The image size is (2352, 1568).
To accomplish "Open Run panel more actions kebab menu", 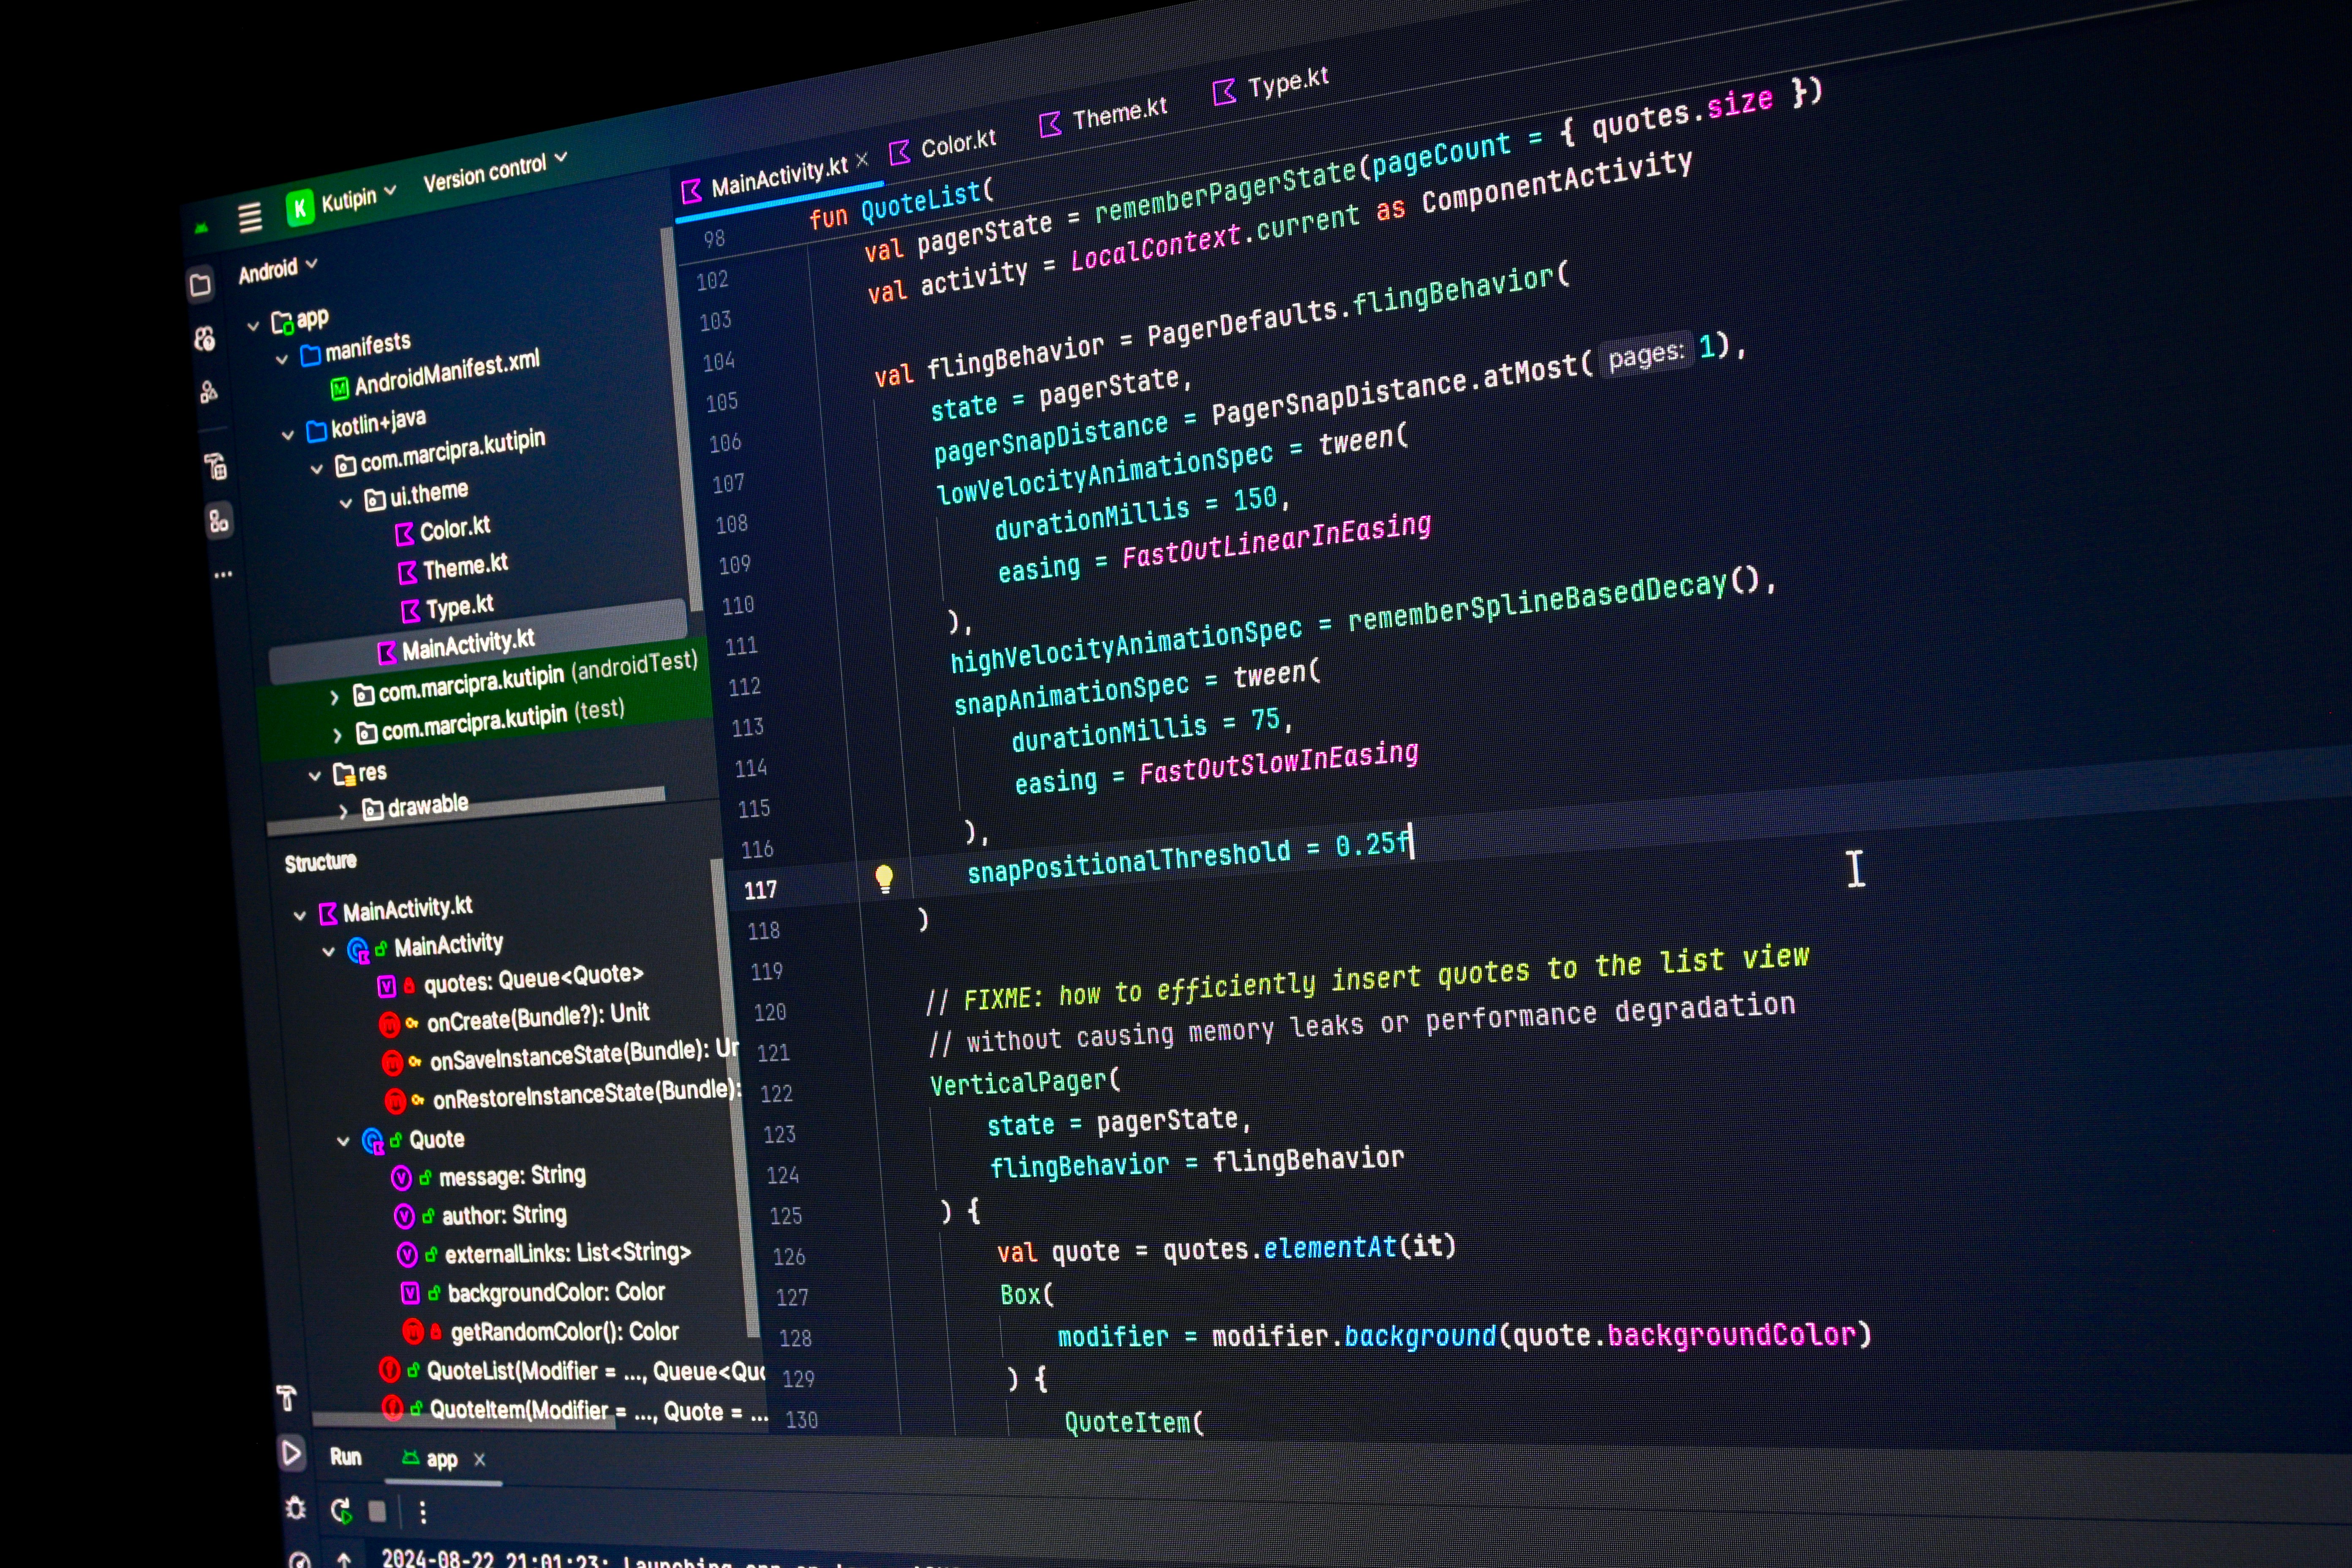I will 423,1512.
